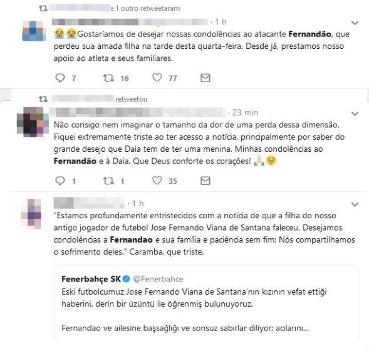Like the tweet with 35 likes
This screenshot has height=348, width=369.
coord(157,181)
